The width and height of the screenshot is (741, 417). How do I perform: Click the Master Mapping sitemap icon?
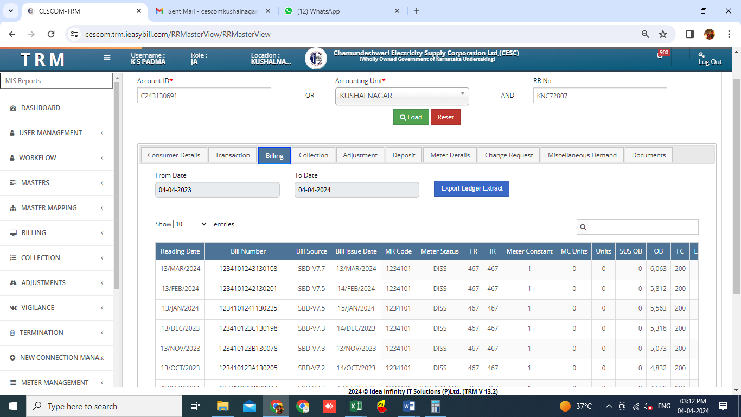tap(13, 208)
